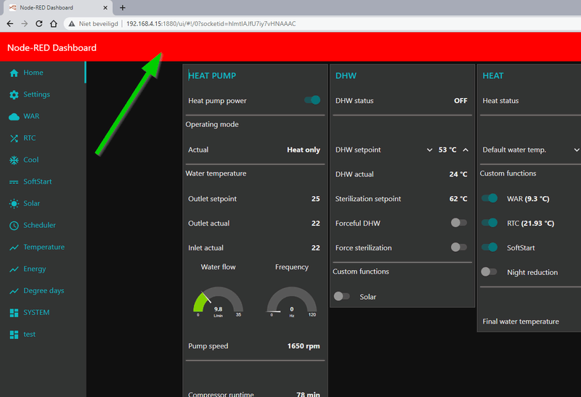This screenshot has height=397, width=581.
Task: Click the '24 °C' DHW actual value
Action: [458, 174]
